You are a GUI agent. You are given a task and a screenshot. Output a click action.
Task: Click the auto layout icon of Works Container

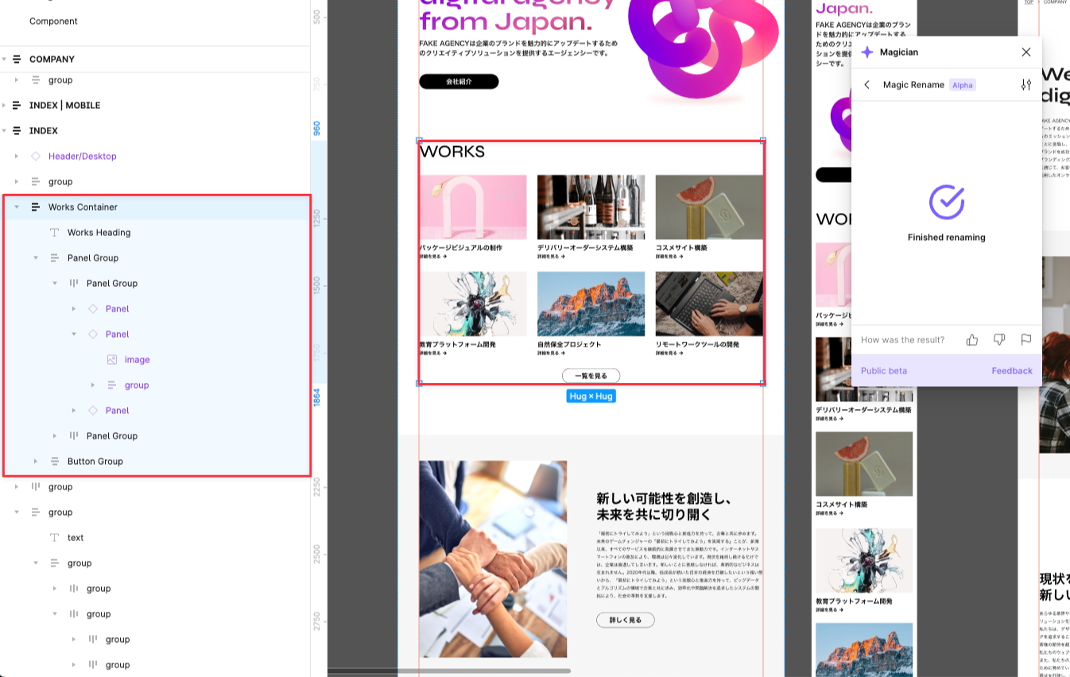click(36, 207)
